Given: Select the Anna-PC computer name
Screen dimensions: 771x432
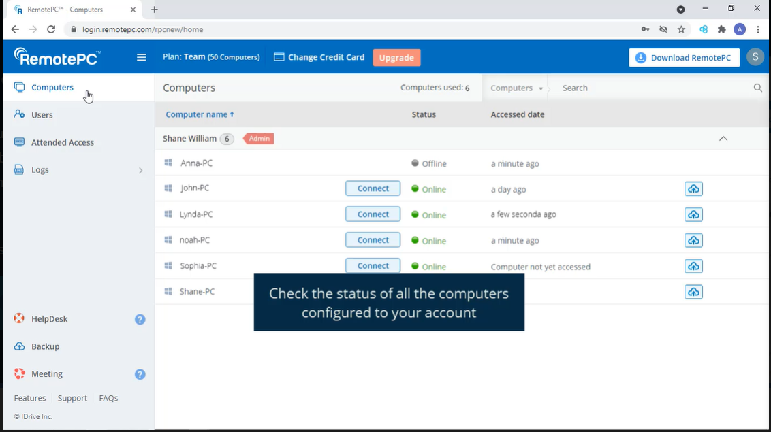Looking at the screenshot, I should [x=196, y=163].
